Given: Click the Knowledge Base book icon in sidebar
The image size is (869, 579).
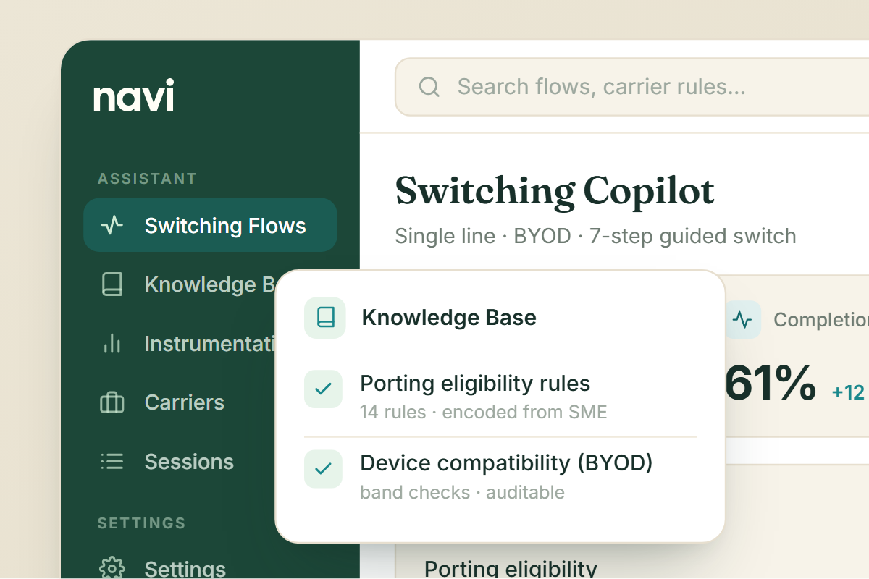Looking at the screenshot, I should (112, 284).
